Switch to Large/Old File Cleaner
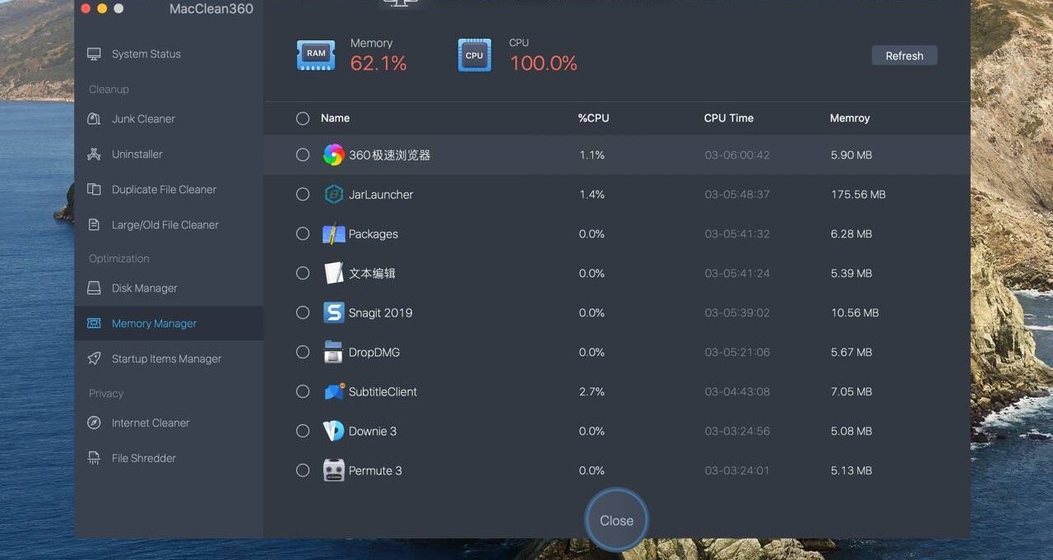 [x=165, y=225]
